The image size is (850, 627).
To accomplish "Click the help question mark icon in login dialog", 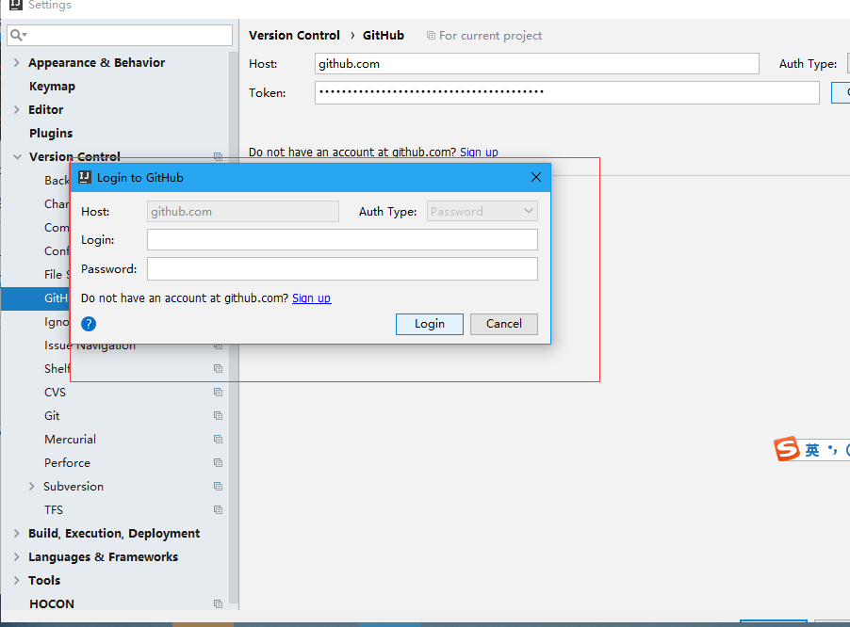I will click(89, 324).
